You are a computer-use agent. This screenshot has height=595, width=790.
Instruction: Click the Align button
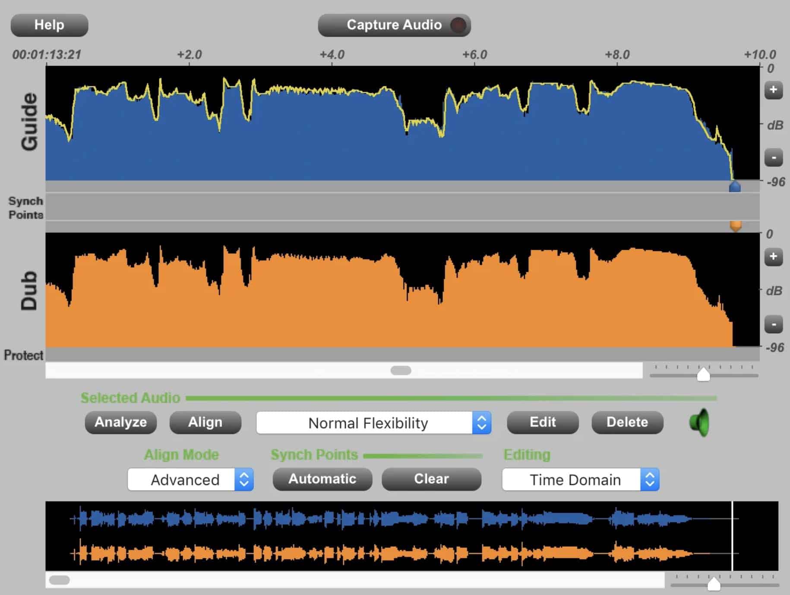[205, 423]
